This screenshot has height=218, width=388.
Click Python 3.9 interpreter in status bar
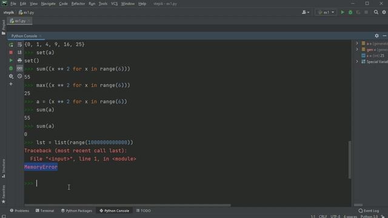369,216
